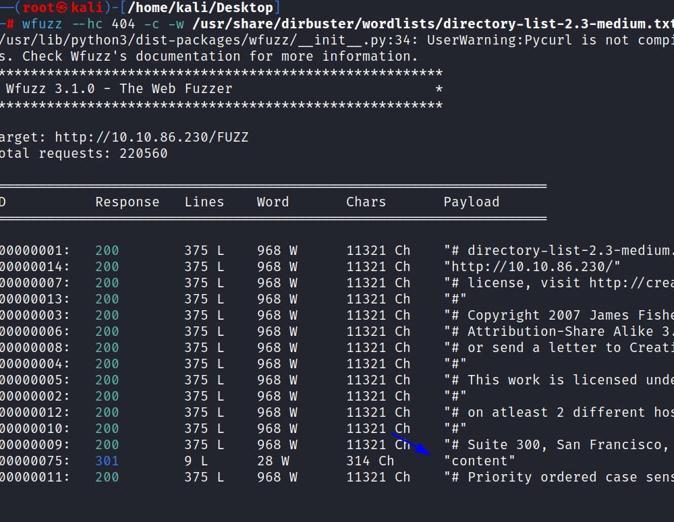Image resolution: width=674 pixels, height=522 pixels.
Task: Click the '968 W' value in row 00000007
Action: point(277,283)
